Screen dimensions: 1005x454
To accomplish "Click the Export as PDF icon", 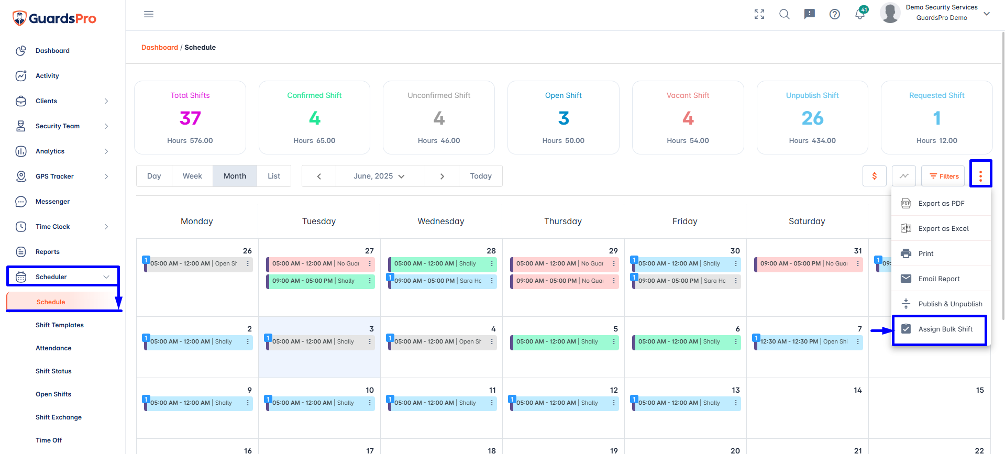I will point(906,203).
